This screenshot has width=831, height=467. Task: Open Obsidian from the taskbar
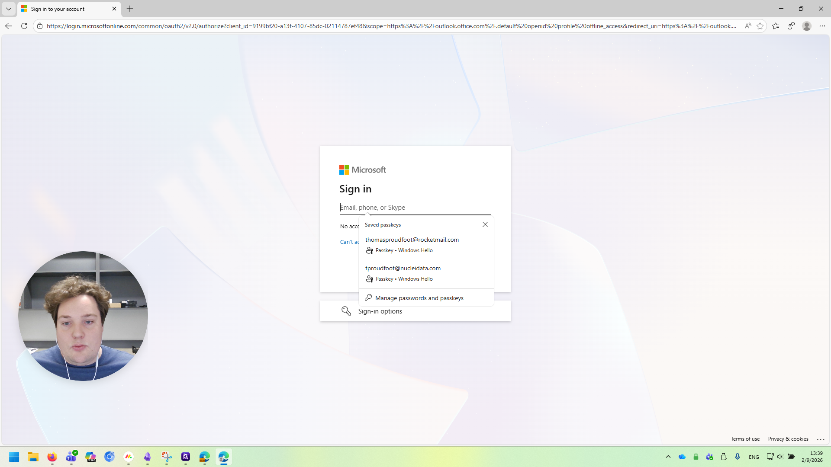point(148,457)
